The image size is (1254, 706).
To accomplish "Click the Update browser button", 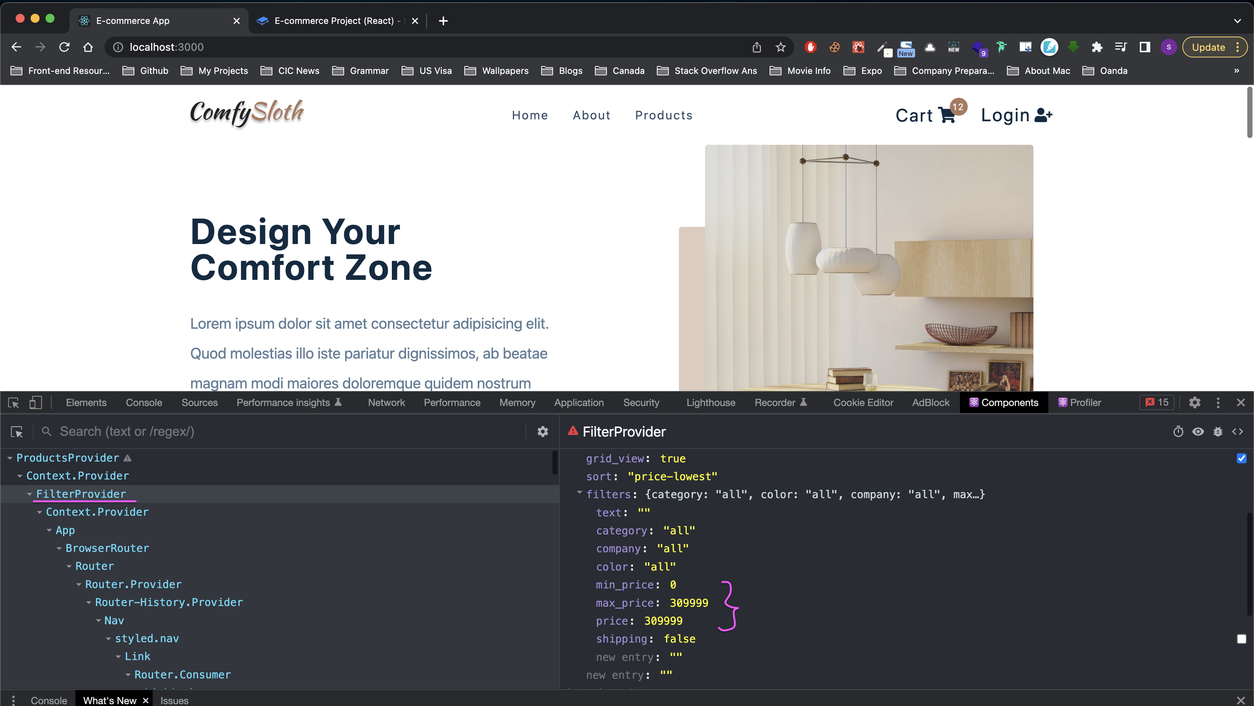I will point(1208,47).
